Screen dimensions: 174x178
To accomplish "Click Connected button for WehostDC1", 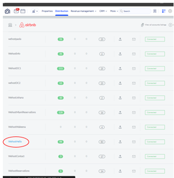I will click(155, 69).
